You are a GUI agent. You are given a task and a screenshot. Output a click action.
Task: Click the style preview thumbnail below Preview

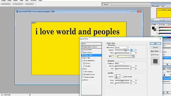click(x=155, y=61)
